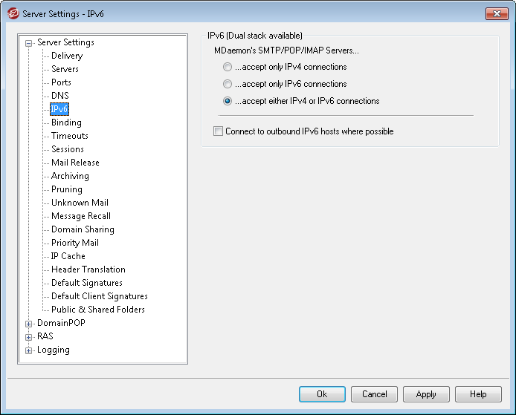Open the Timeouts settings page
The image size is (516, 415).
click(70, 136)
